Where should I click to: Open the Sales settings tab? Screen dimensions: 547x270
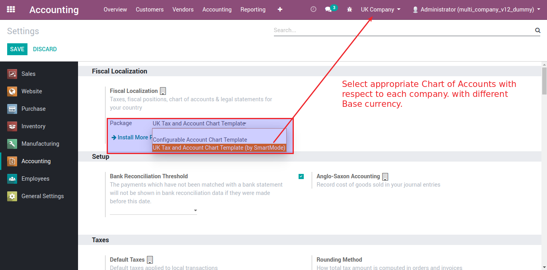(x=39, y=74)
